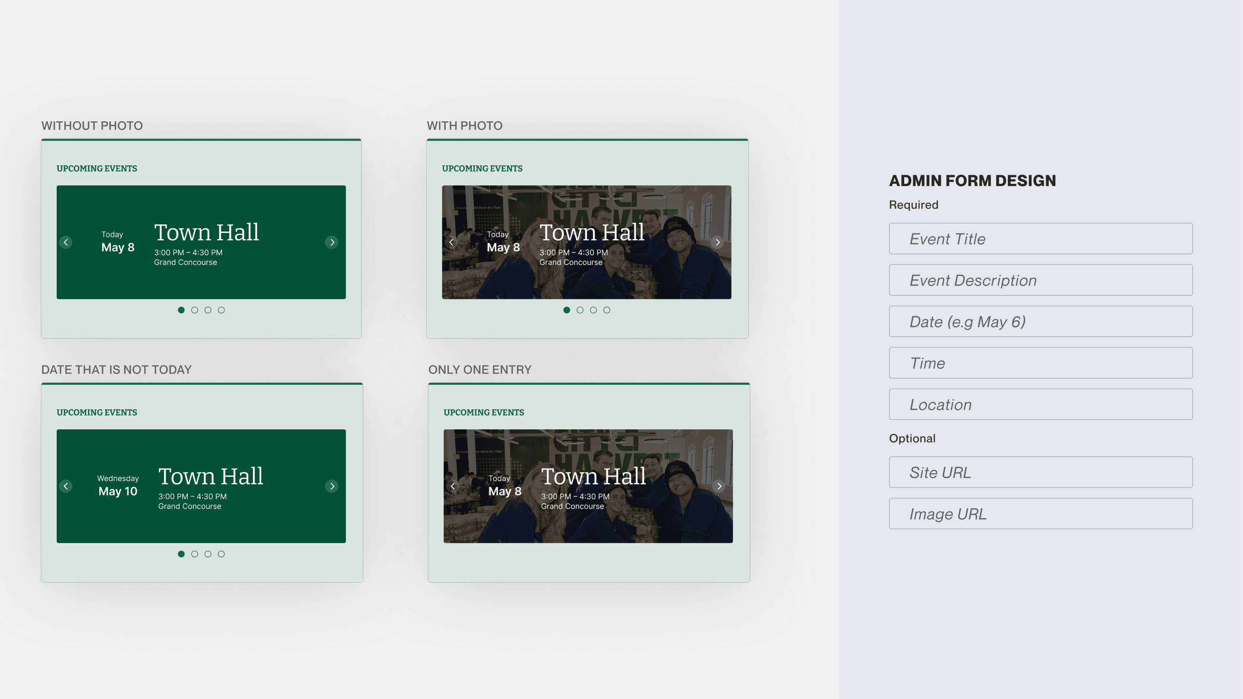Select last pagination dot in With Photo card

(606, 310)
